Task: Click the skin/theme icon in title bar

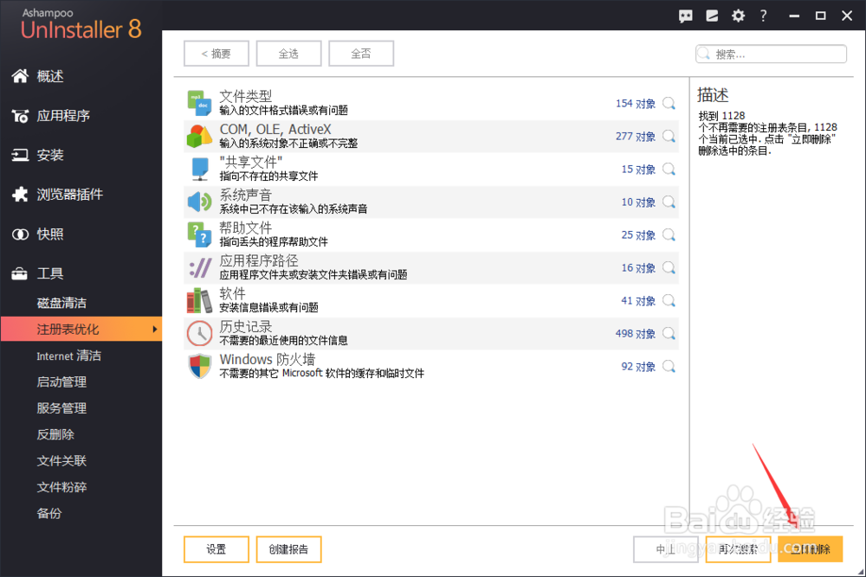Action: pos(712,16)
